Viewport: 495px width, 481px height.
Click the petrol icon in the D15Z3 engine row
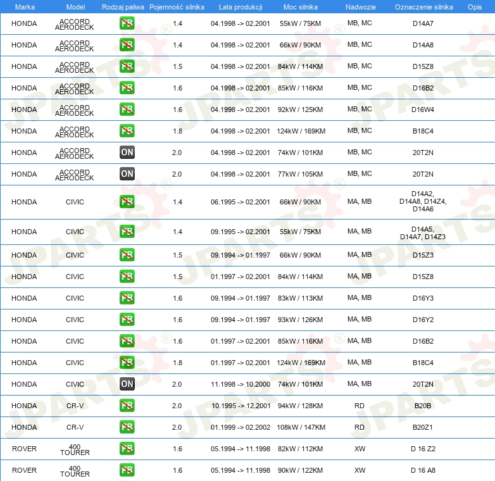[127, 254]
